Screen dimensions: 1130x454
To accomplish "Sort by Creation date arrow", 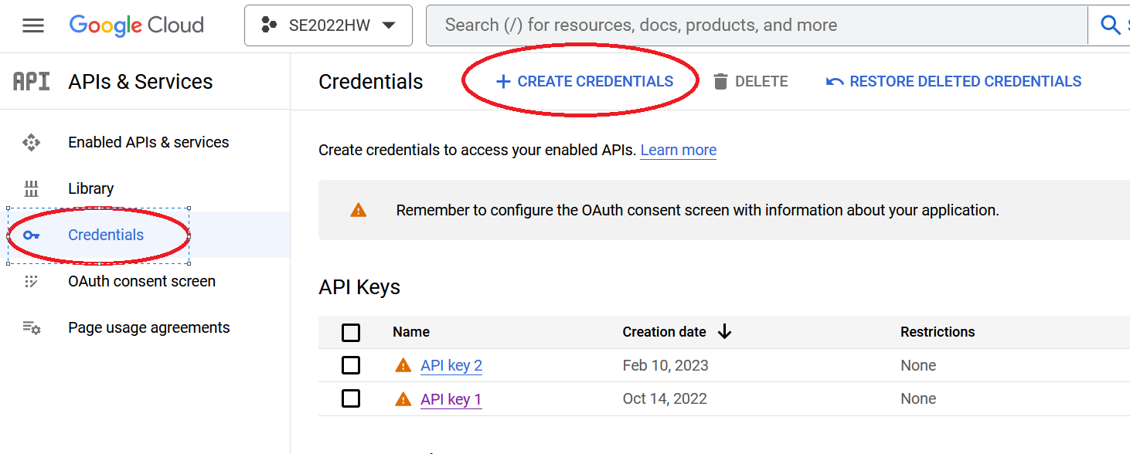I will pyautogui.click(x=724, y=332).
